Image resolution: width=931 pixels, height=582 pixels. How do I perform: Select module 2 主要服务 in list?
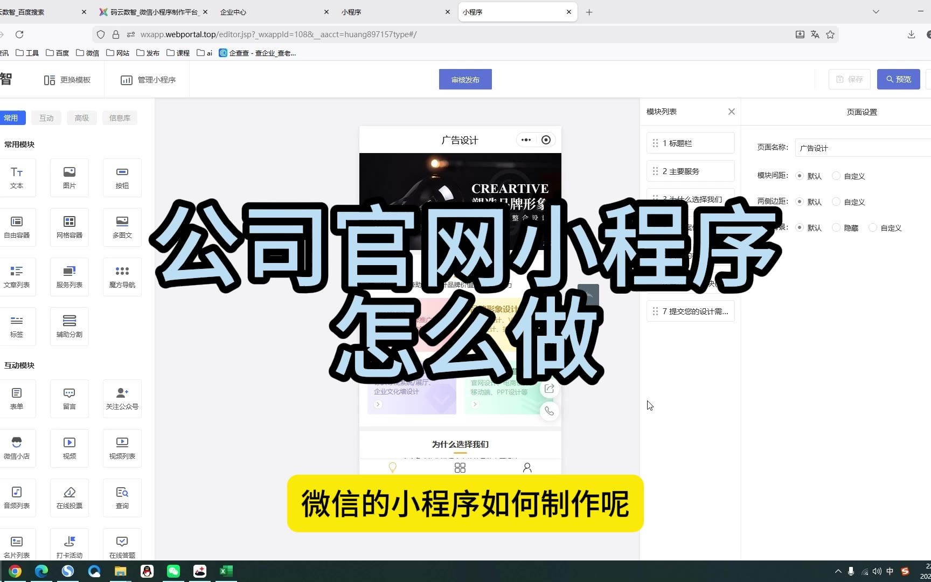pyautogui.click(x=691, y=171)
